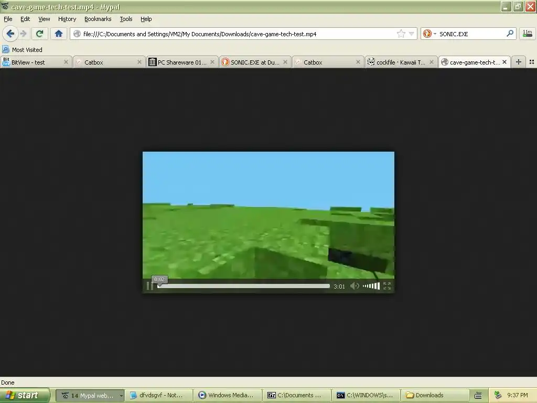This screenshot has height=403, width=537.
Task: Click the on-screen keyboard tray icon
Action: [x=478, y=396]
